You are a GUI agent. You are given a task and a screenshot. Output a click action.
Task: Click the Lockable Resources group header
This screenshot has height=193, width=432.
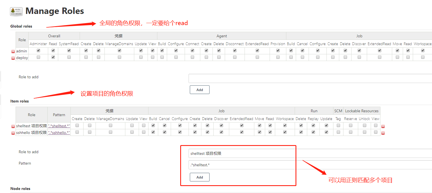click(x=362, y=111)
